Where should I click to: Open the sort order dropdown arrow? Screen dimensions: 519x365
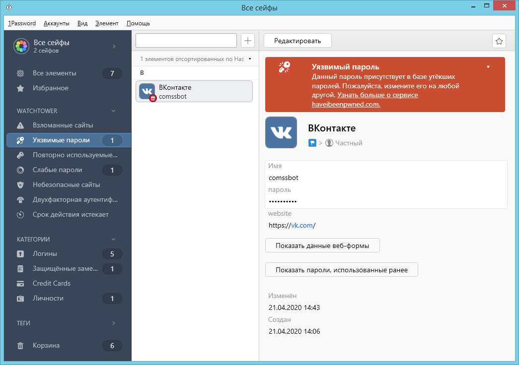point(250,59)
